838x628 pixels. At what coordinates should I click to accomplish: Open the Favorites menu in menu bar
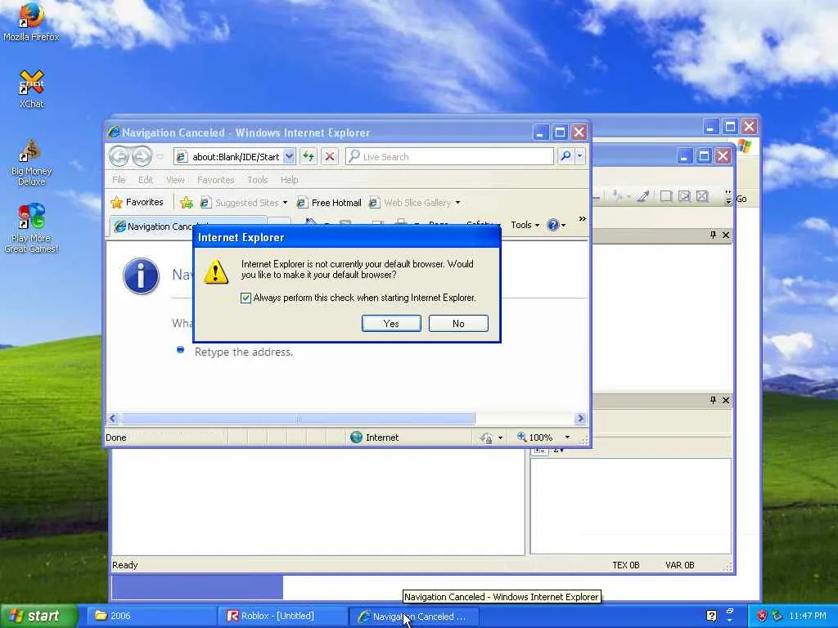pyautogui.click(x=215, y=180)
